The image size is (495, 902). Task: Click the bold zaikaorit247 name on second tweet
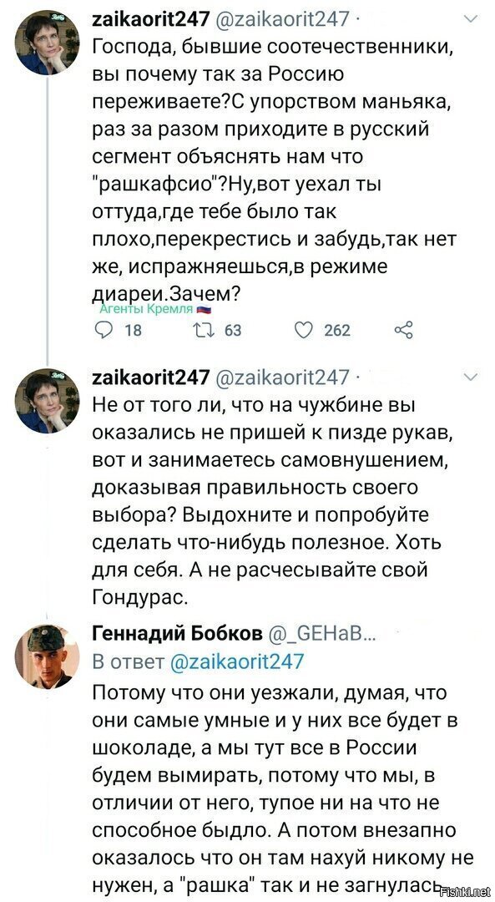coord(150,378)
